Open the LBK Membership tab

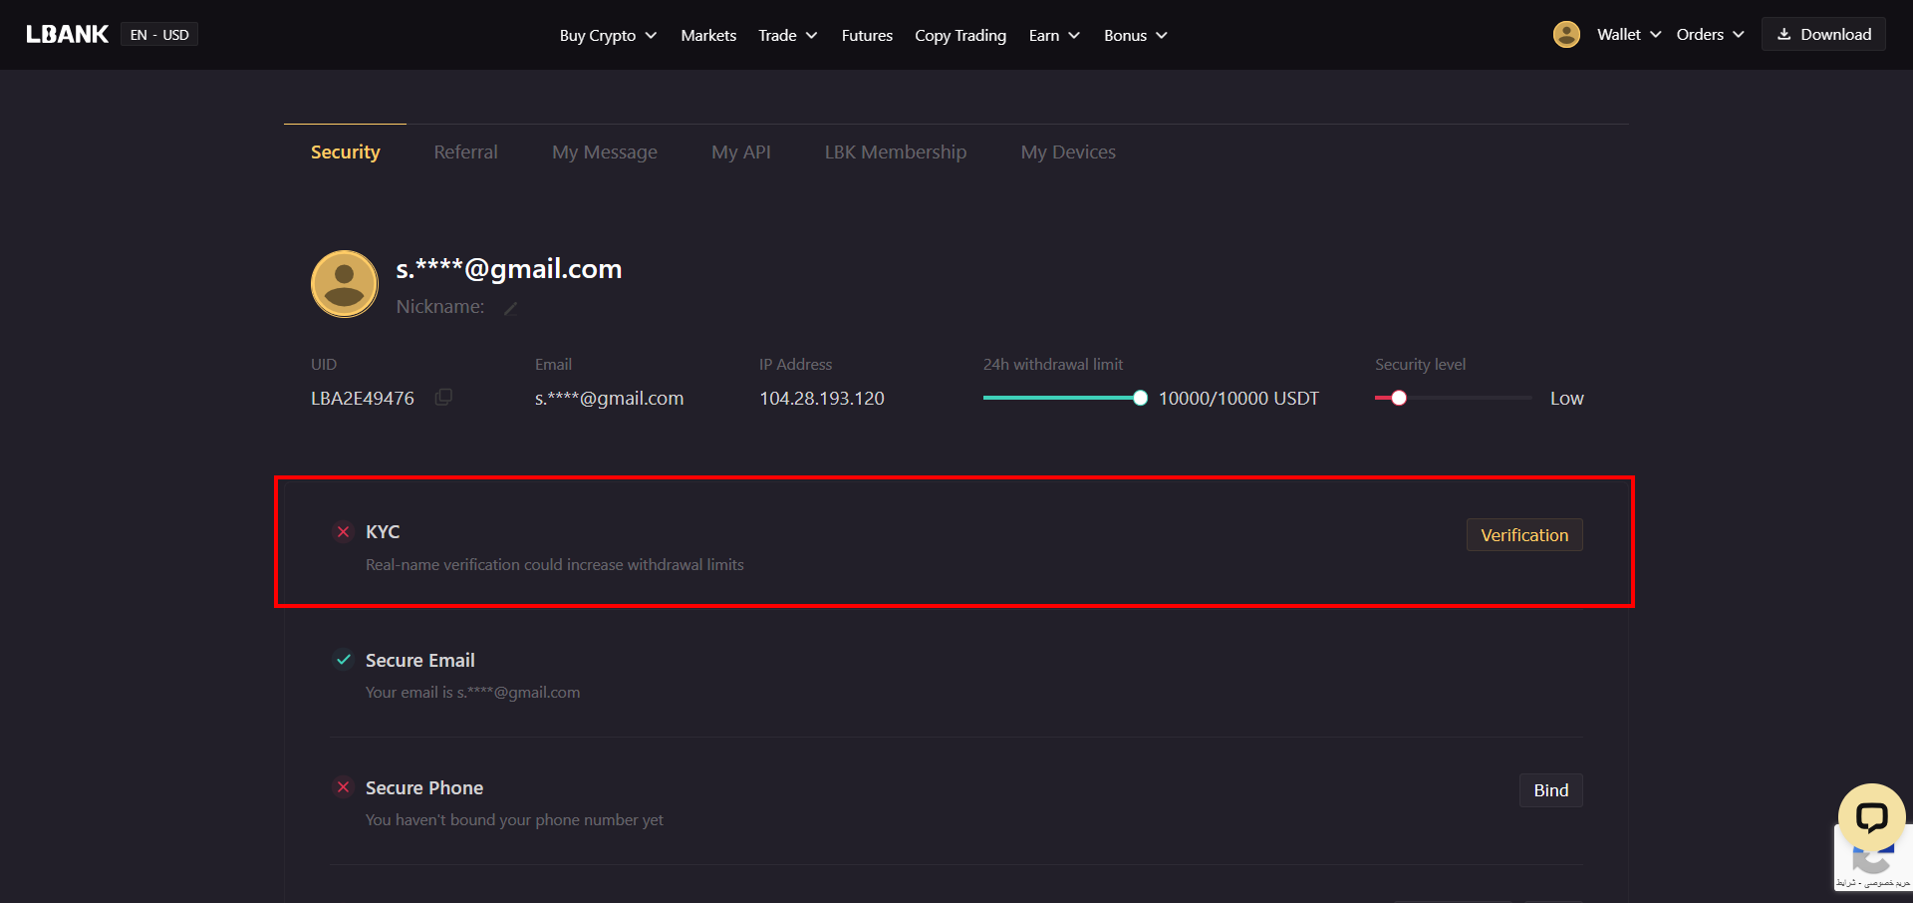click(896, 151)
